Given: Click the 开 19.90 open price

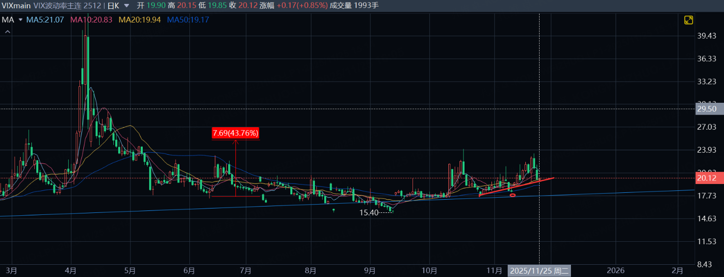Looking at the screenshot, I should pyautogui.click(x=151, y=5).
